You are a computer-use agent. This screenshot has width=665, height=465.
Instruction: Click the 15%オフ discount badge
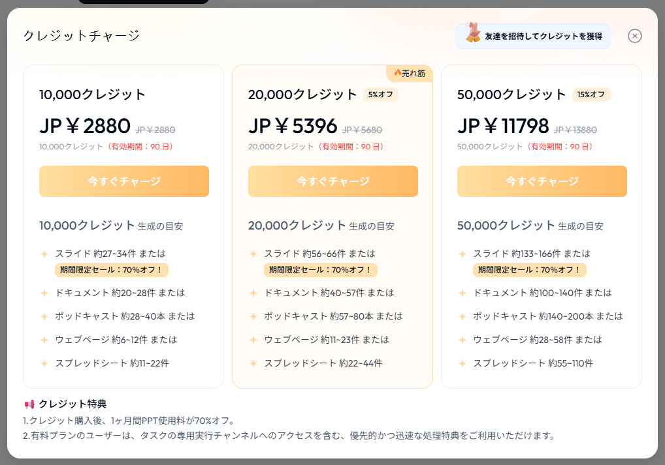(591, 95)
